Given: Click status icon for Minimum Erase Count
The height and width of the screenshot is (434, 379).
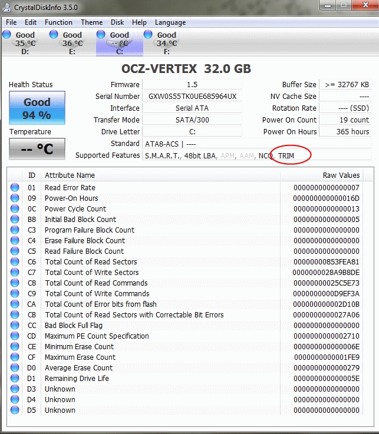Looking at the screenshot, I should 15,346.
